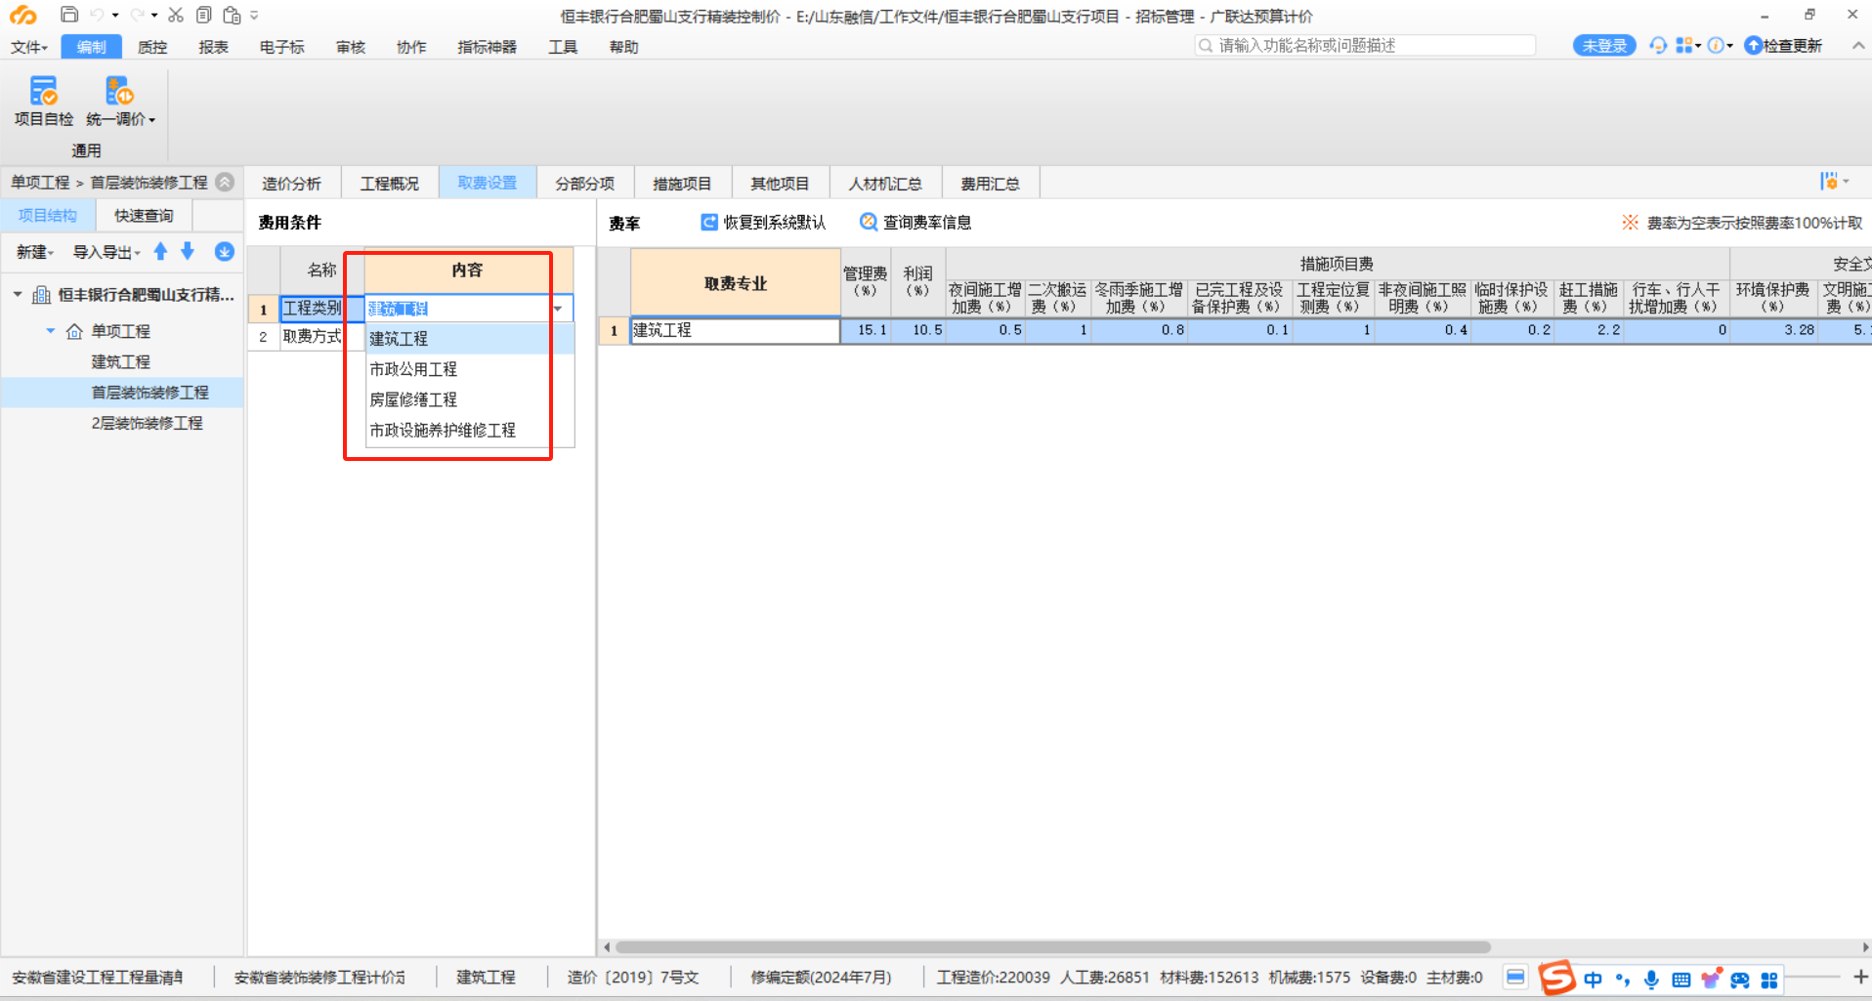Collapse the 恒丰银行合肥蜀山支行 project tree node
This screenshot has width=1872, height=1001.
pyautogui.click(x=18, y=294)
